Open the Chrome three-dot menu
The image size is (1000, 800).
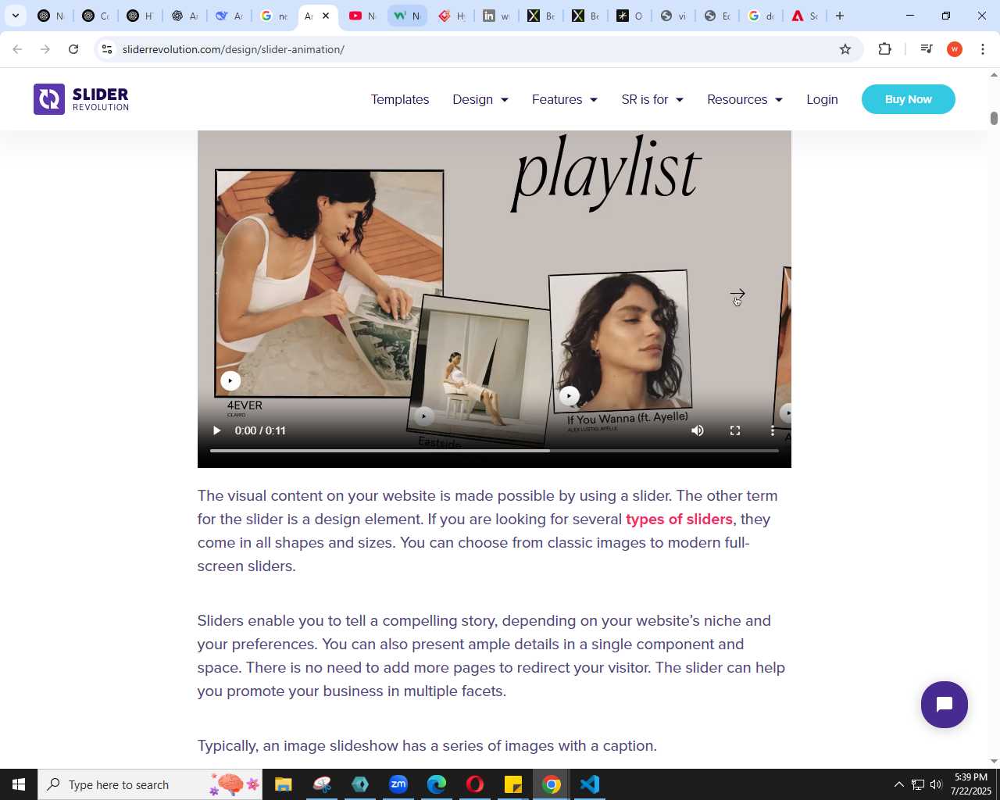click(x=983, y=49)
